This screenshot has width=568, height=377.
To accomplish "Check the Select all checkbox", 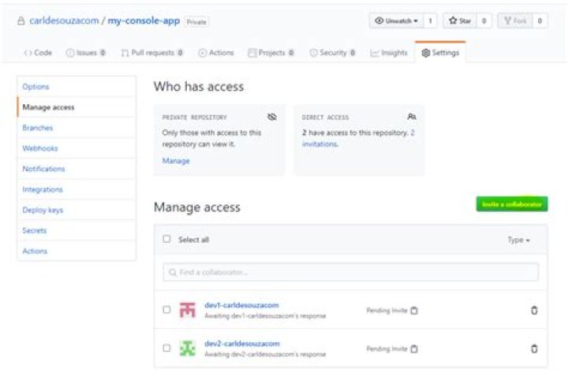I will coord(166,239).
